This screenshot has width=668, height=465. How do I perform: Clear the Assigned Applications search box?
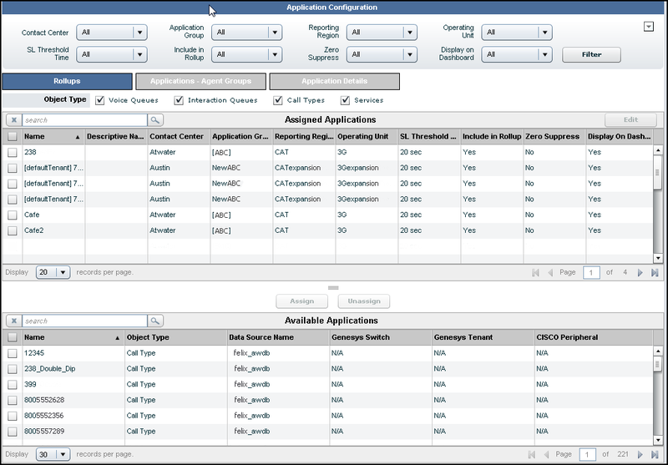click(14, 120)
